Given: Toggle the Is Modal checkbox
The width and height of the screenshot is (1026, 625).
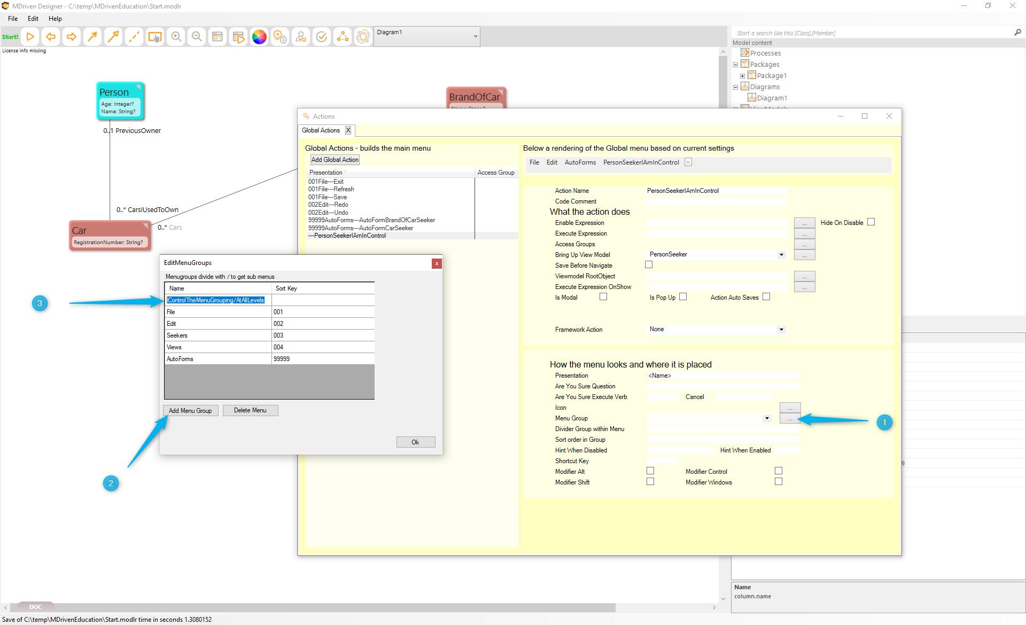Looking at the screenshot, I should tap(603, 297).
